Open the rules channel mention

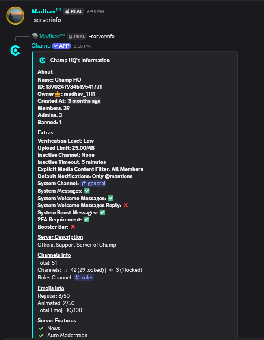[x=84, y=277]
